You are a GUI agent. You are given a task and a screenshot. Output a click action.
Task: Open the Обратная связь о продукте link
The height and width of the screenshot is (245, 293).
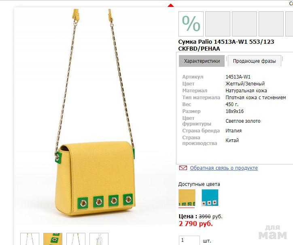pos(224,168)
